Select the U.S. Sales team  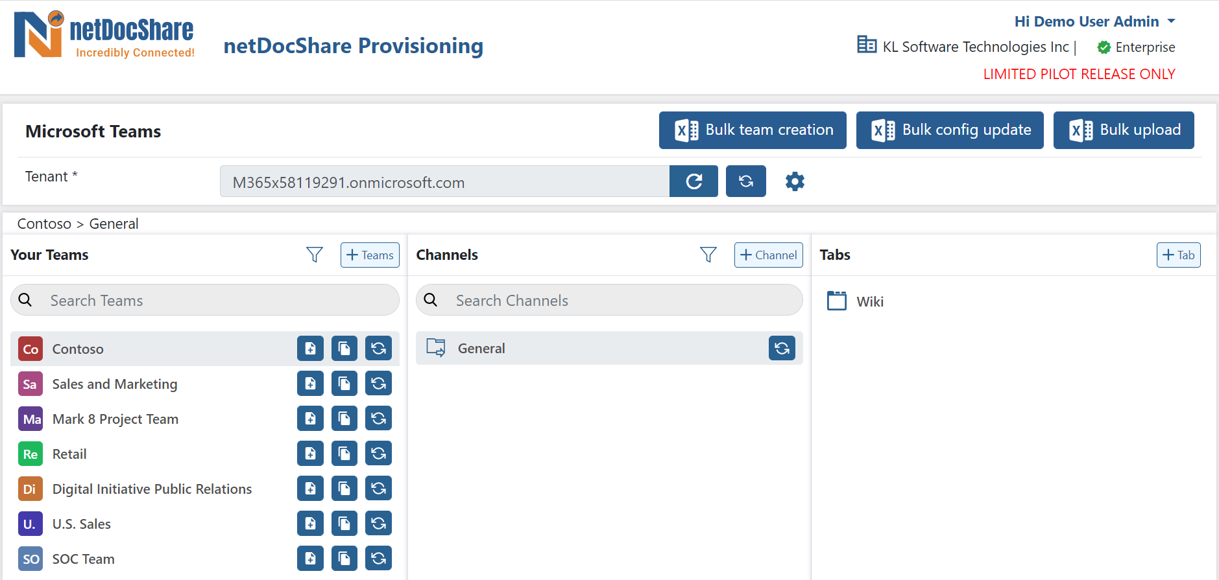205,524
